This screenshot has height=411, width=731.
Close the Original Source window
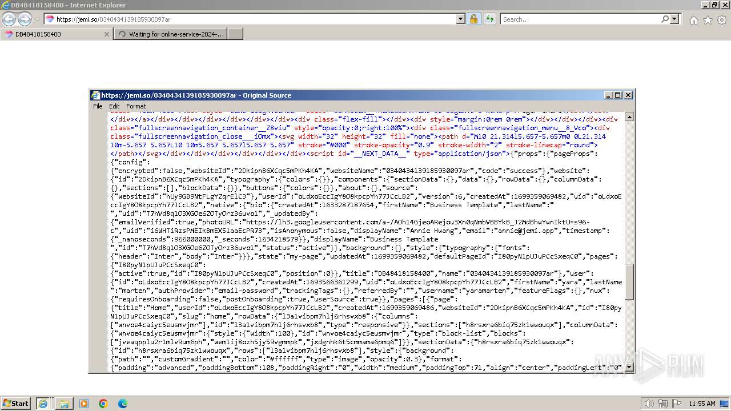[x=628, y=95]
